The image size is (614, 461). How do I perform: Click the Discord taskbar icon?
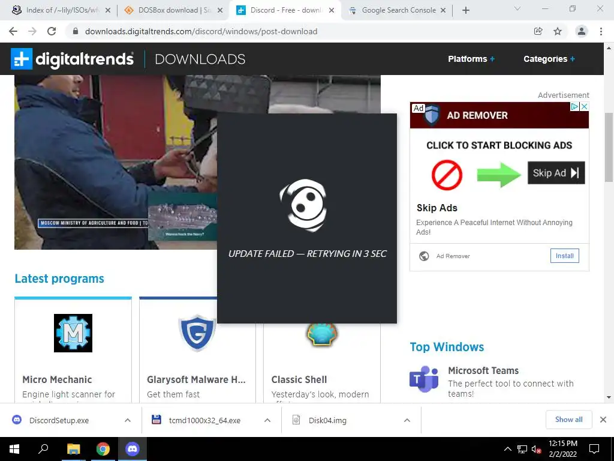pyautogui.click(x=133, y=449)
